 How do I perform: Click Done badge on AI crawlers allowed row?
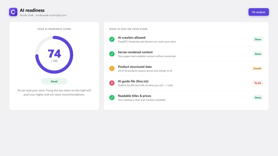point(258,39)
